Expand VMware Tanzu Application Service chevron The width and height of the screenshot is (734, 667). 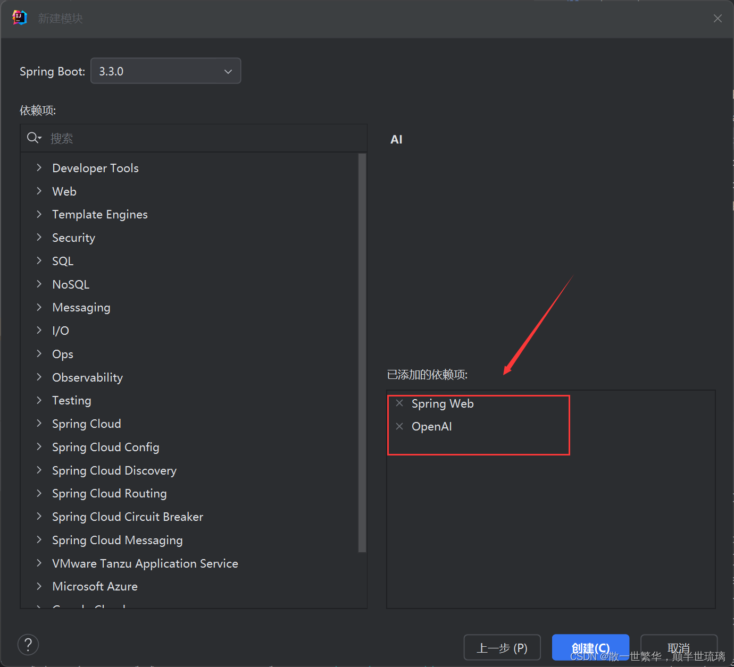pyautogui.click(x=39, y=563)
